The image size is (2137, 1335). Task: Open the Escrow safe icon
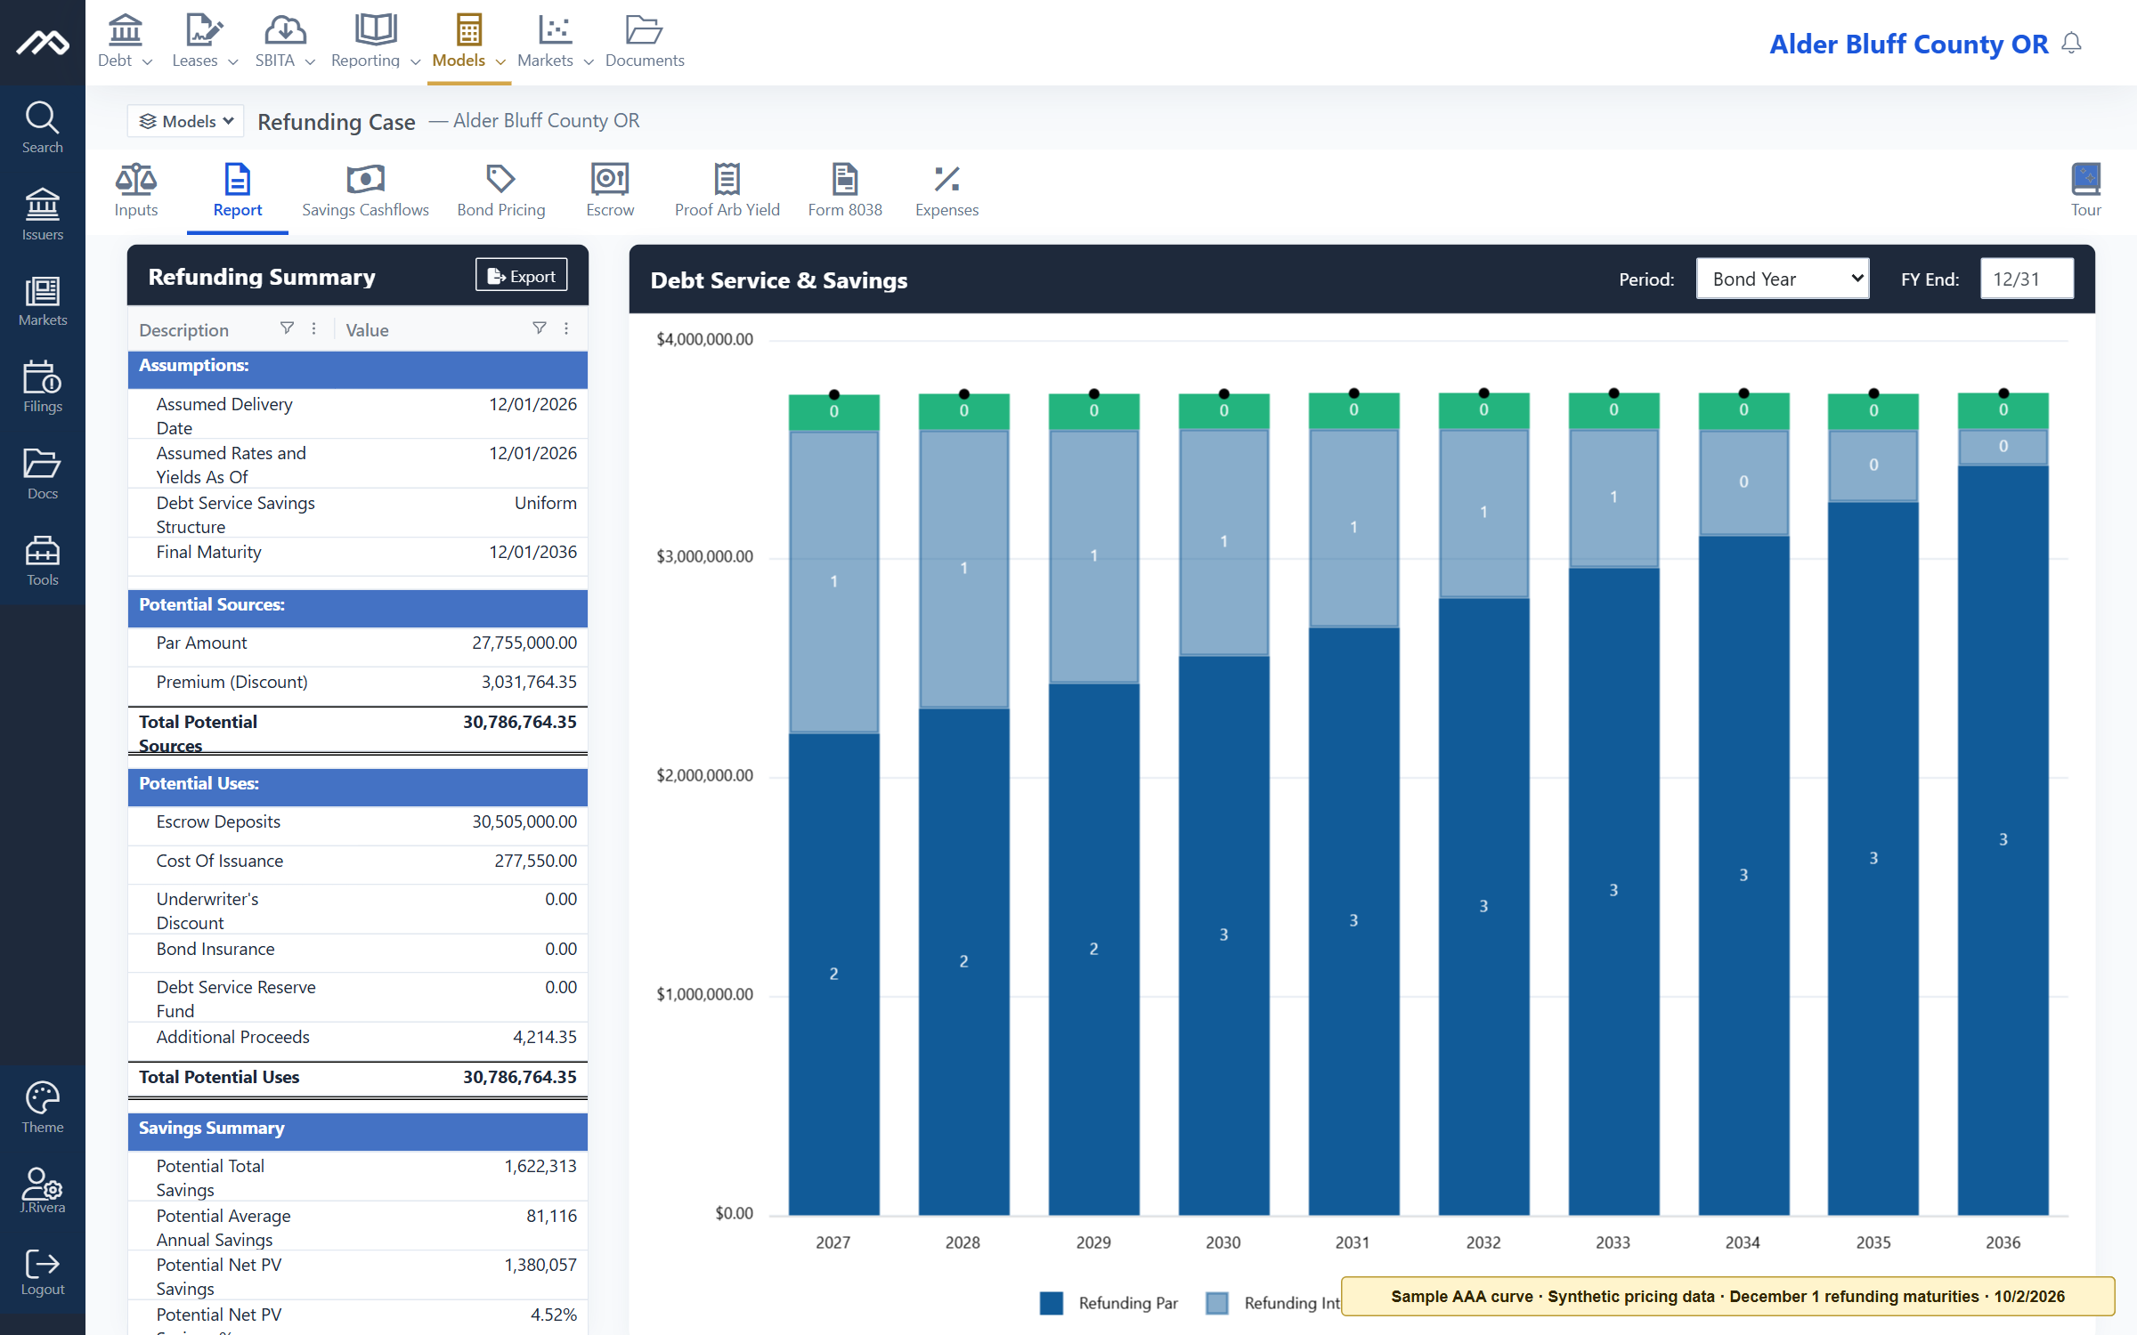click(x=610, y=190)
